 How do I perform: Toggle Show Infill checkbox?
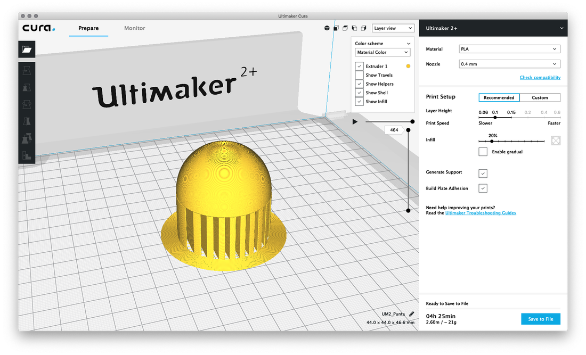point(359,102)
